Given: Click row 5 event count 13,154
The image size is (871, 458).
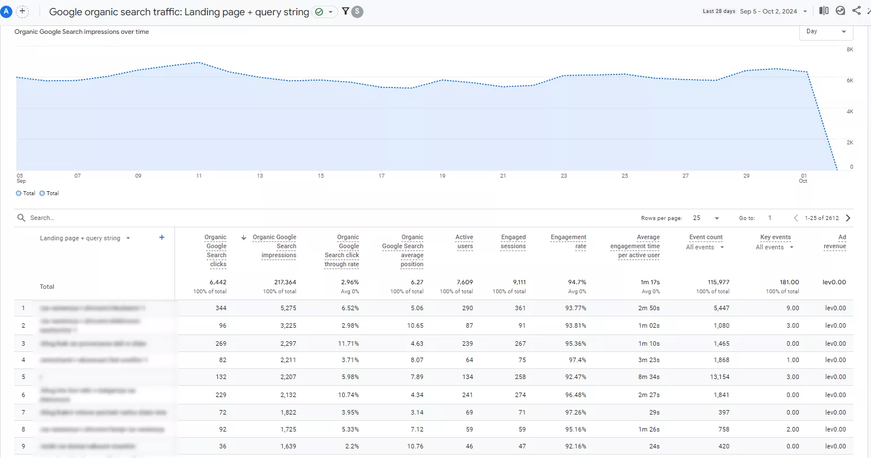Looking at the screenshot, I should pyautogui.click(x=720, y=377).
